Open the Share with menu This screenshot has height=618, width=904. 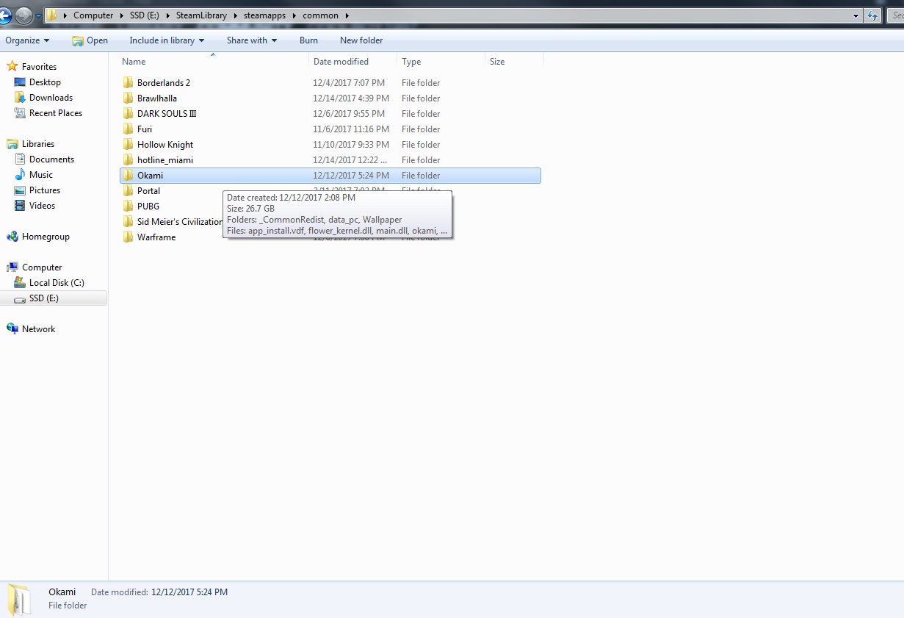coord(252,40)
